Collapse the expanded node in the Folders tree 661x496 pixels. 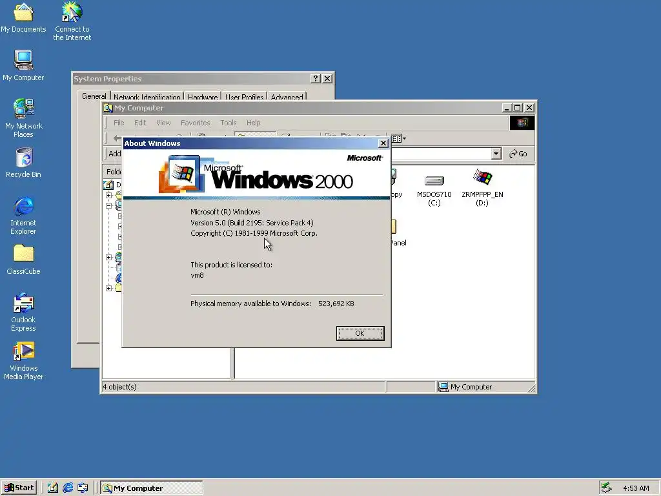(x=108, y=205)
